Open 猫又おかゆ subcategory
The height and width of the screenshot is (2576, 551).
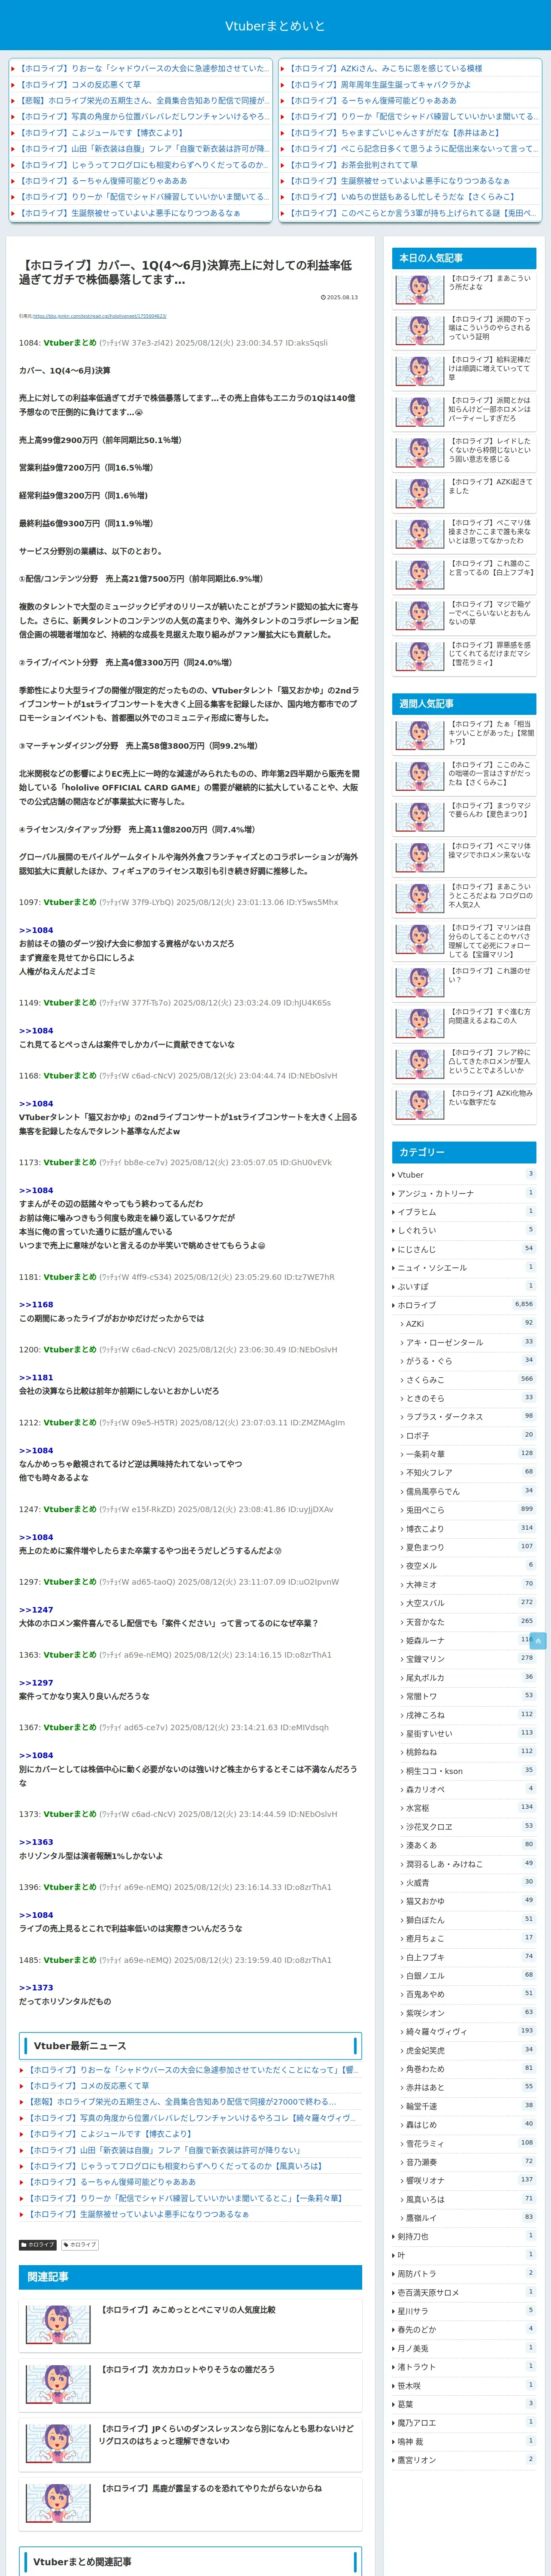click(468, 1901)
